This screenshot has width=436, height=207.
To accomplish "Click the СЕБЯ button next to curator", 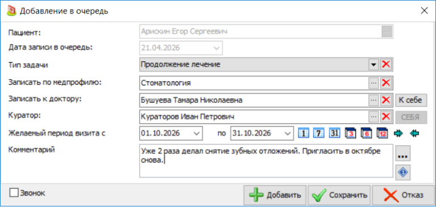I will (x=411, y=117).
